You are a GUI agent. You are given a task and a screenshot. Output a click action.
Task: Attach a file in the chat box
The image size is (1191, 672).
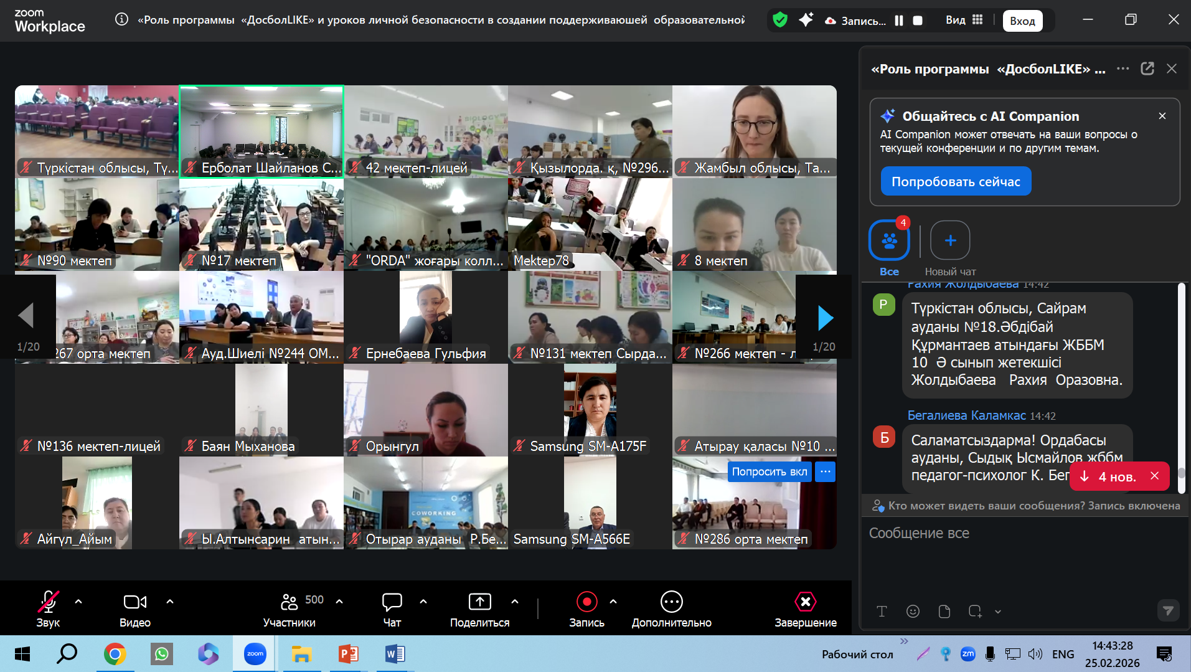tap(944, 611)
